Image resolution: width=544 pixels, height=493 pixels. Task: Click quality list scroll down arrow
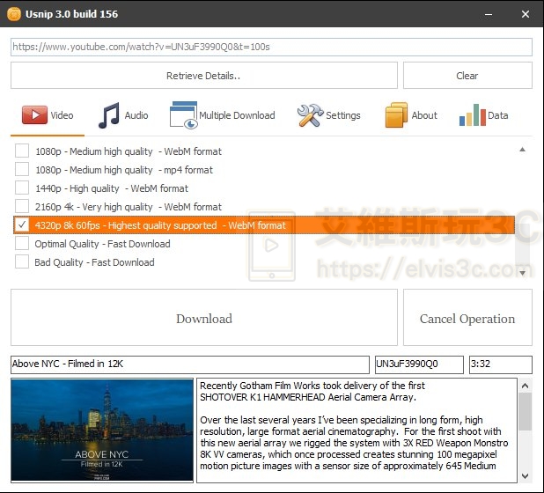pyautogui.click(x=523, y=273)
